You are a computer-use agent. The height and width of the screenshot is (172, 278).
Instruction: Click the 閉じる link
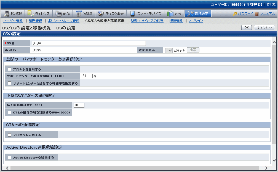271,5
